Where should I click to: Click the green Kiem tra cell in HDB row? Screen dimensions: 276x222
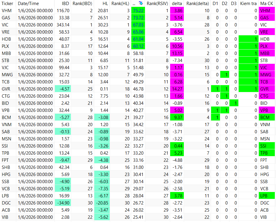248,39
